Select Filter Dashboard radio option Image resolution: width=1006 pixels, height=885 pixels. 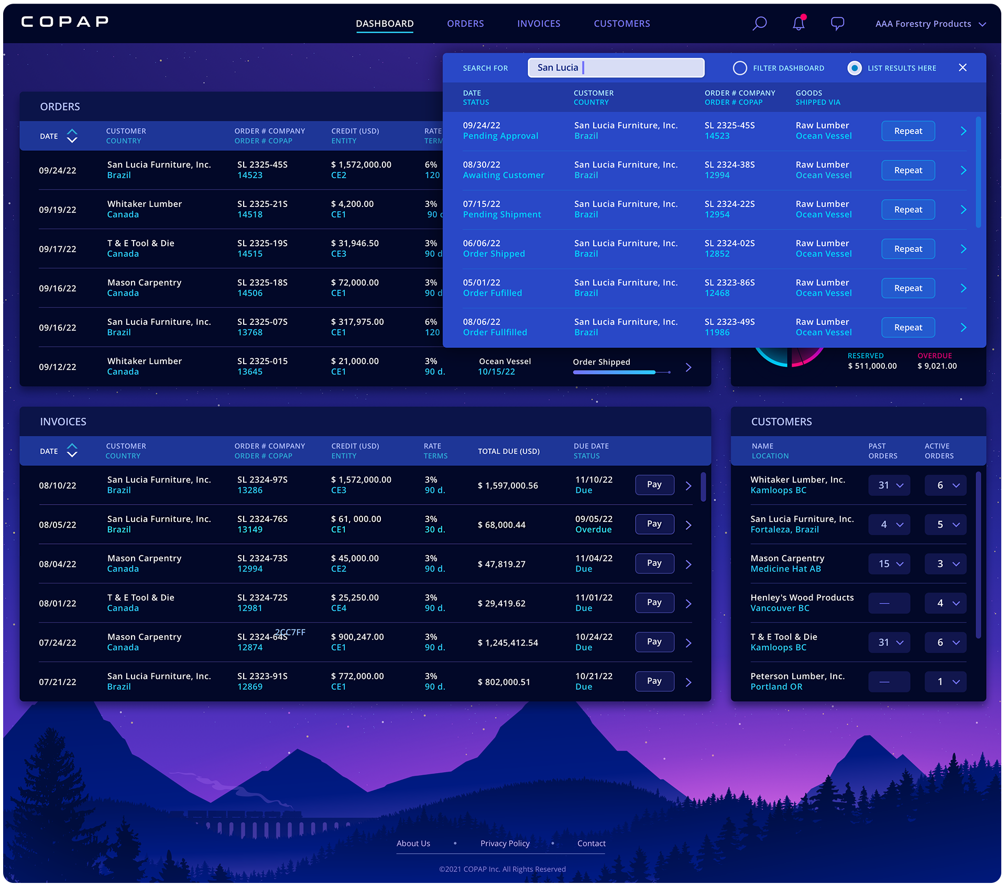(740, 68)
